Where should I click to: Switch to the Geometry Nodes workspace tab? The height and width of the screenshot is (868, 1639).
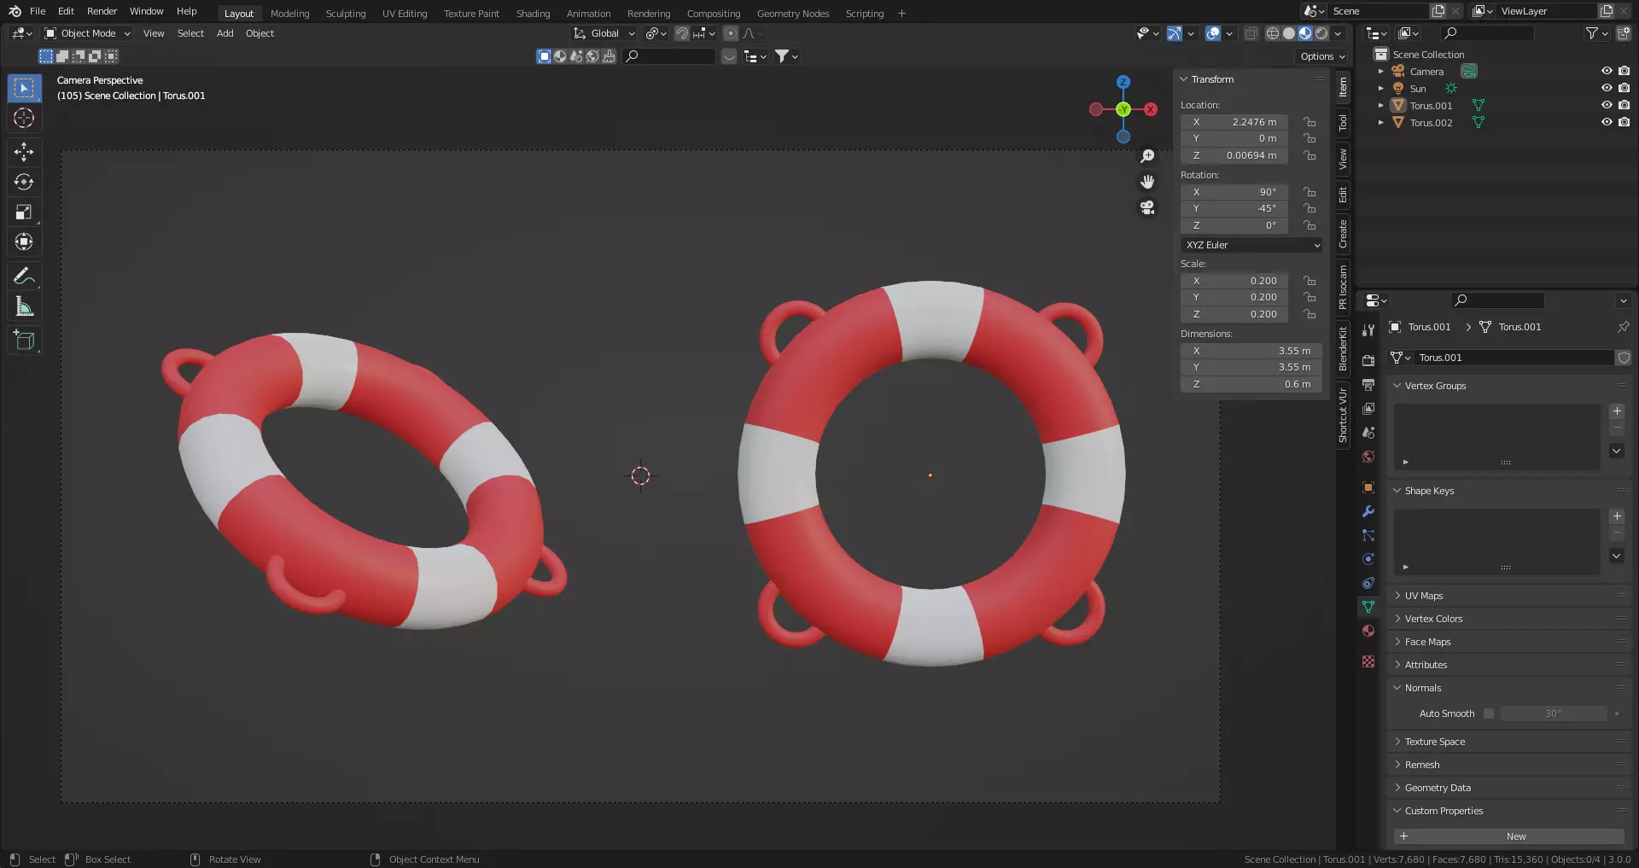[x=792, y=14]
